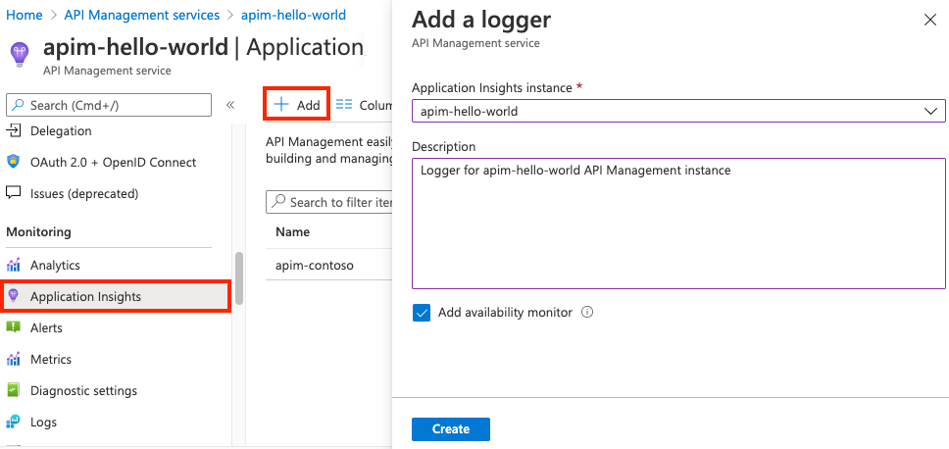The image size is (949, 449).
Task: Collapse the sidebar with the double-chevron icon
Action: pos(230,105)
